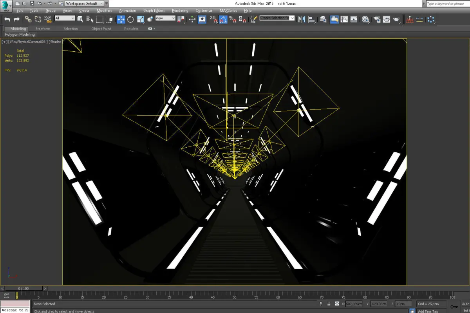
Task: Choose the Rectangular Selection Region tool
Action: (x=100, y=19)
